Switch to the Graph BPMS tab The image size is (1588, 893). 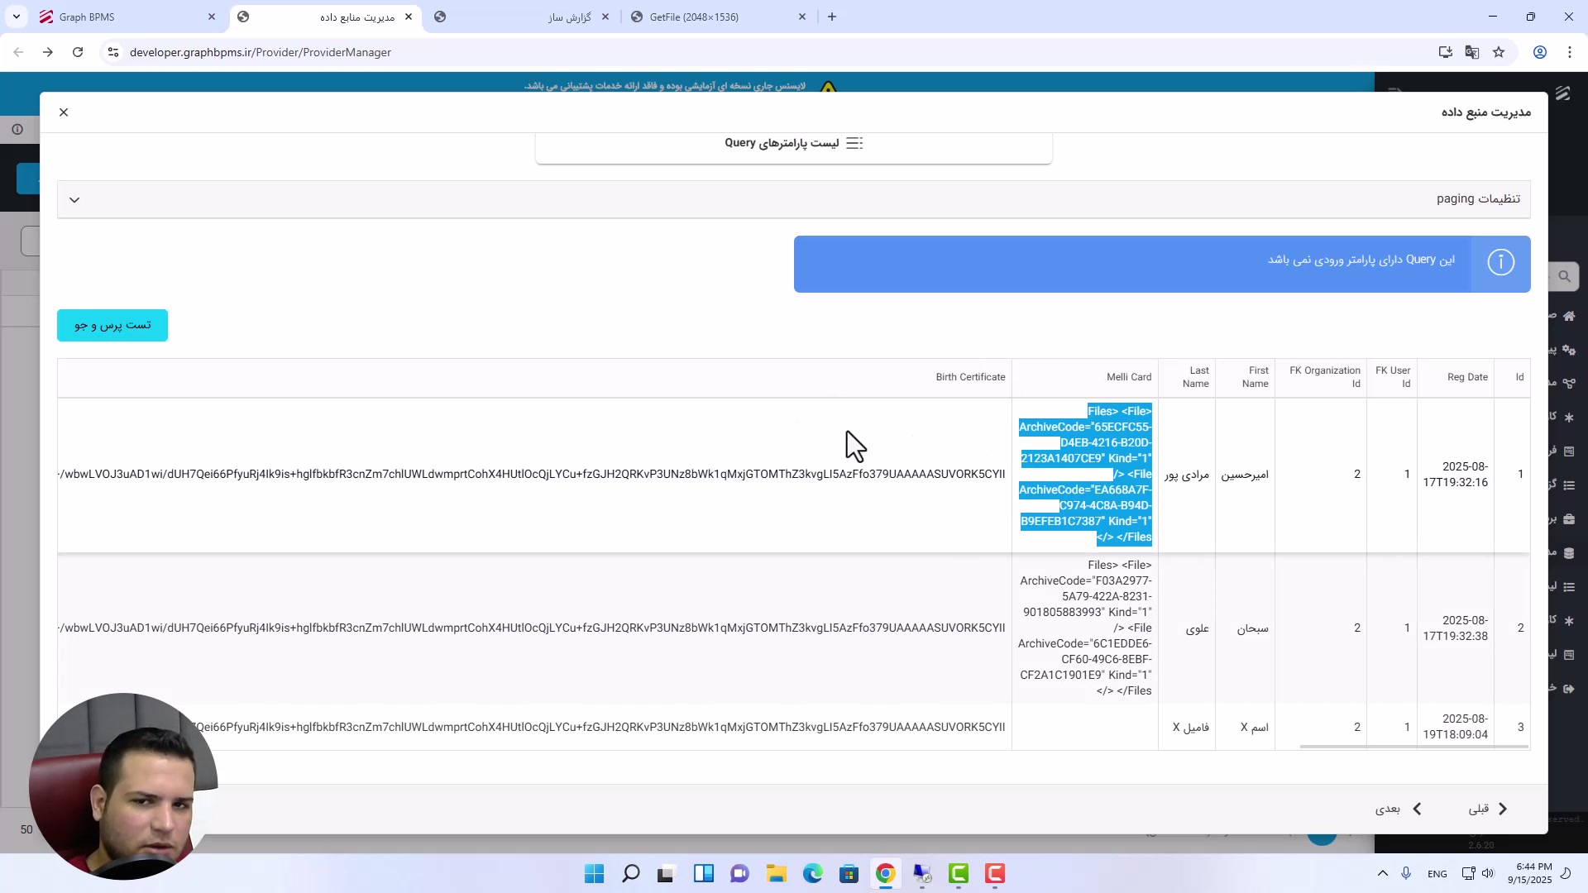(87, 17)
